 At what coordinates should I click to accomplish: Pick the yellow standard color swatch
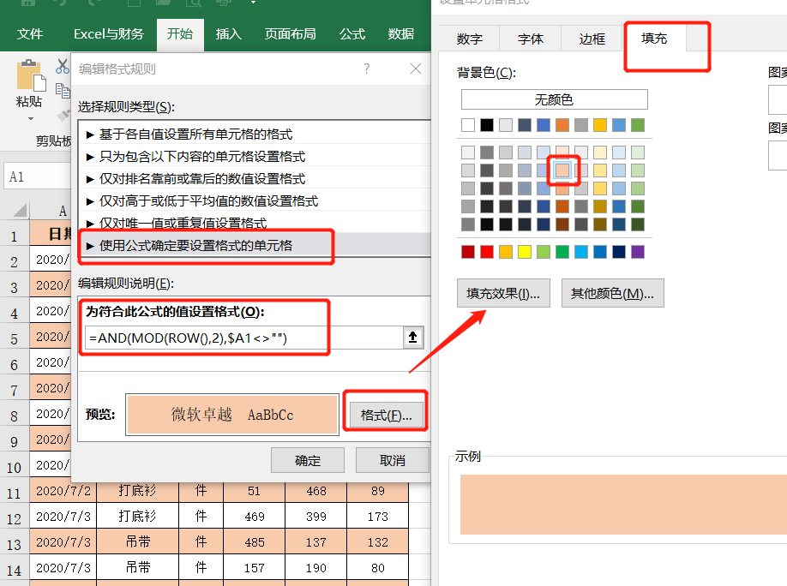(525, 252)
